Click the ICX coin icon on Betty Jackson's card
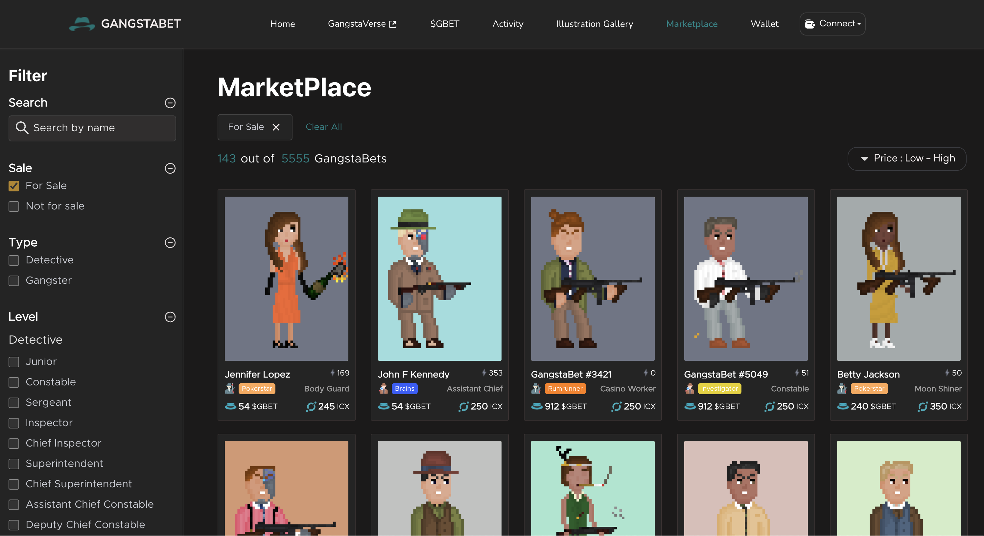The height and width of the screenshot is (536, 984). [924, 406]
